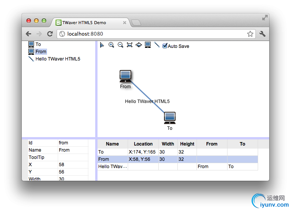
Task: Select the To row name cell in table
Action: (x=112, y=152)
